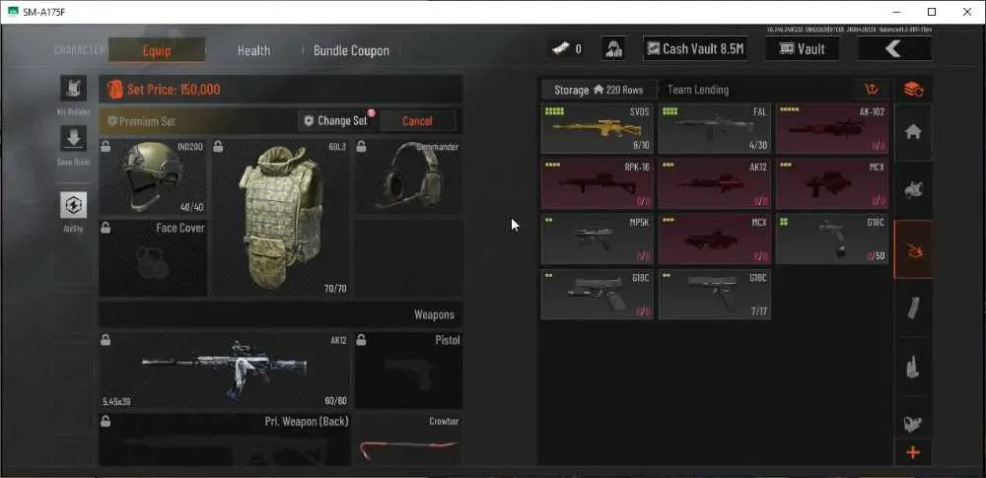Select the empty Face Cover slot
This screenshot has height=478, width=986.
tap(153, 258)
